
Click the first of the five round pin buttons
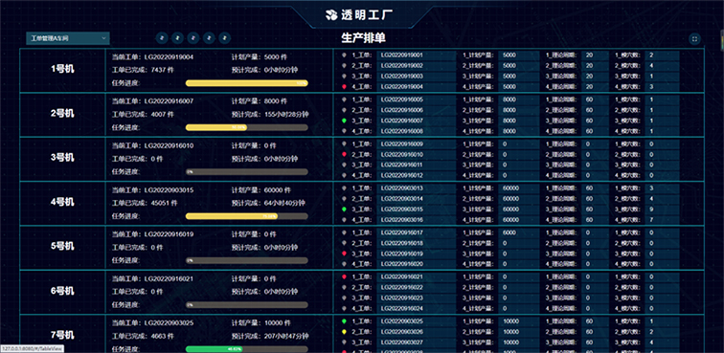[162, 38]
